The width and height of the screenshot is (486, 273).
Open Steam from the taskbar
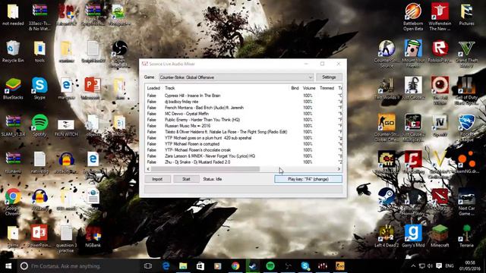pos(253,266)
